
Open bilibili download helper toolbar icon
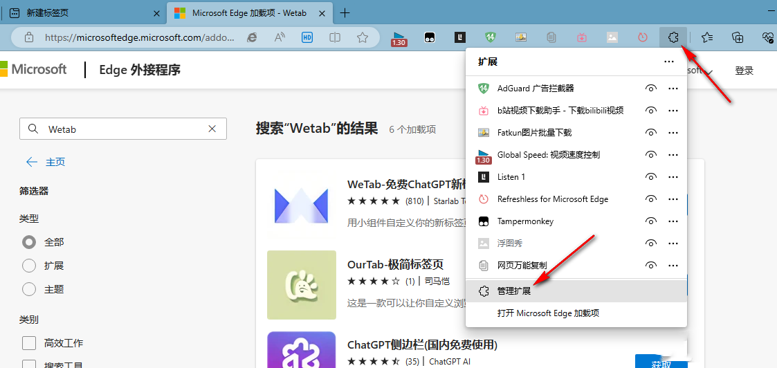[582, 37]
